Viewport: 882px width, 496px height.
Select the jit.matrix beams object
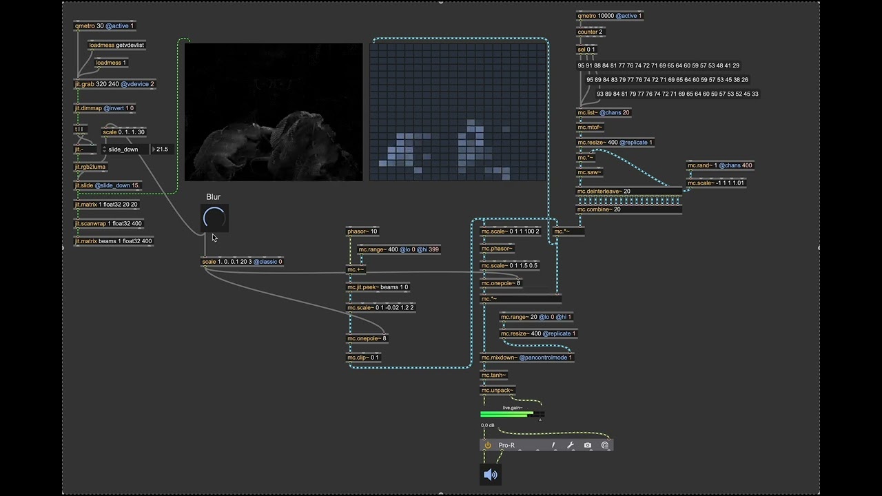pyautogui.click(x=114, y=241)
